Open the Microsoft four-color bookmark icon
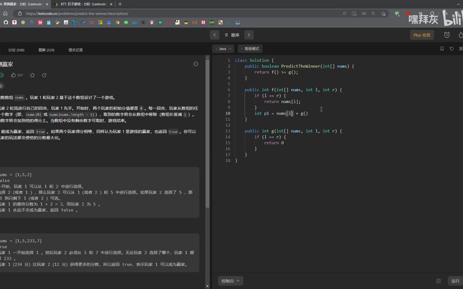The image size is (463, 289). coord(100,22)
